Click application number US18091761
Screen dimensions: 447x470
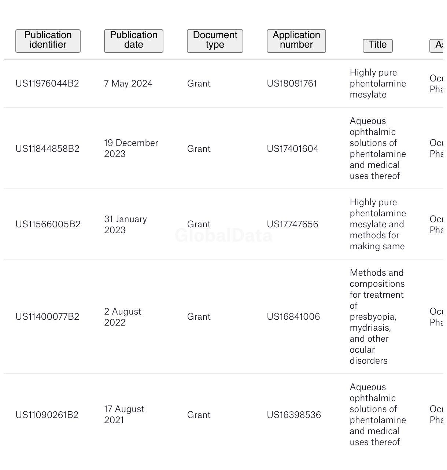pyautogui.click(x=292, y=84)
